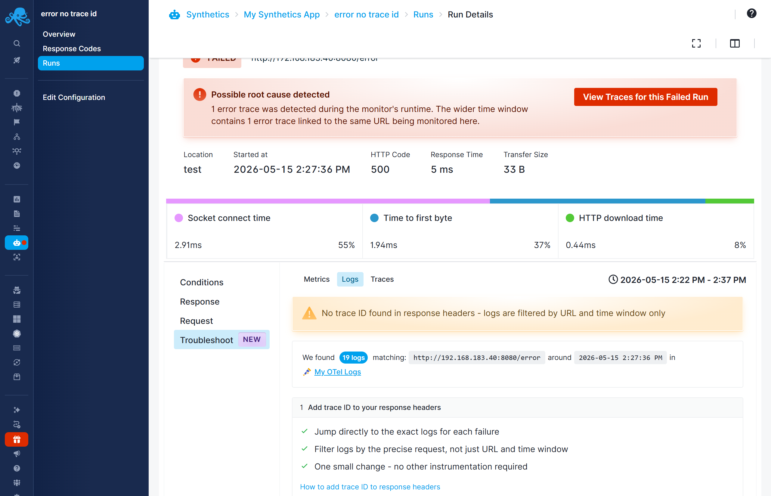
Task: Switch to the Traces tab
Action: click(382, 279)
